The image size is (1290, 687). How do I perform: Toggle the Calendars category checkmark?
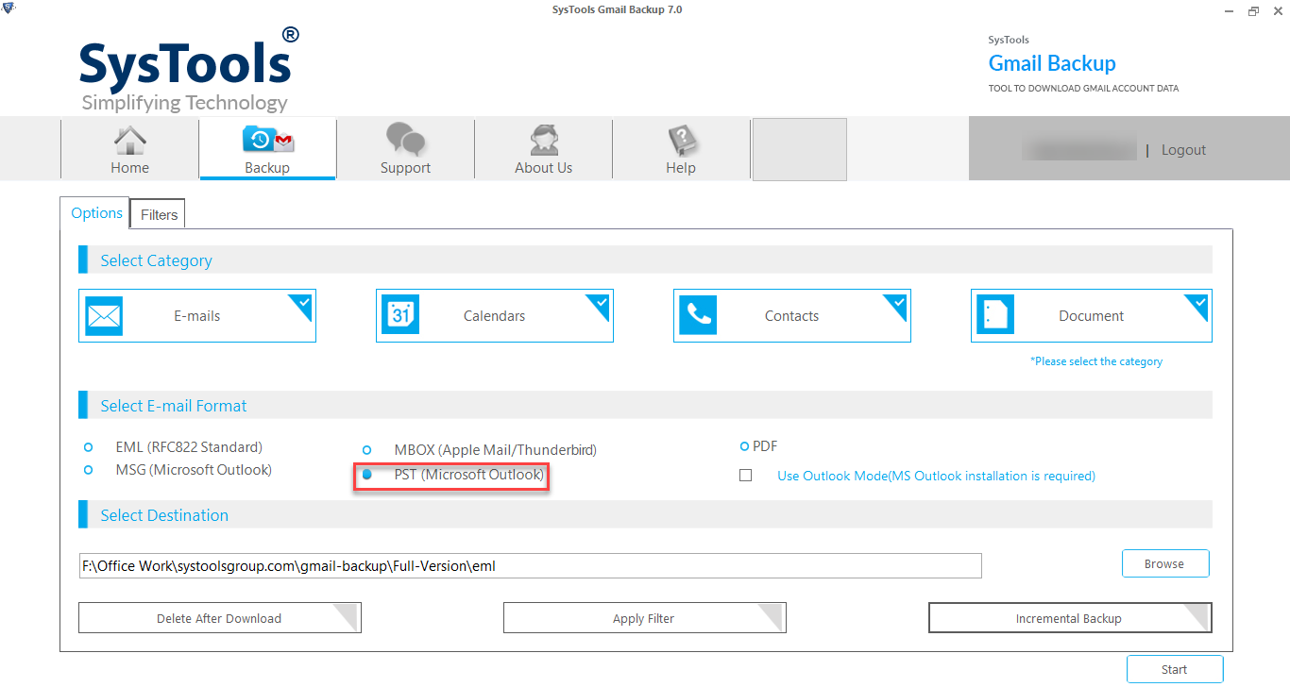coord(600,304)
